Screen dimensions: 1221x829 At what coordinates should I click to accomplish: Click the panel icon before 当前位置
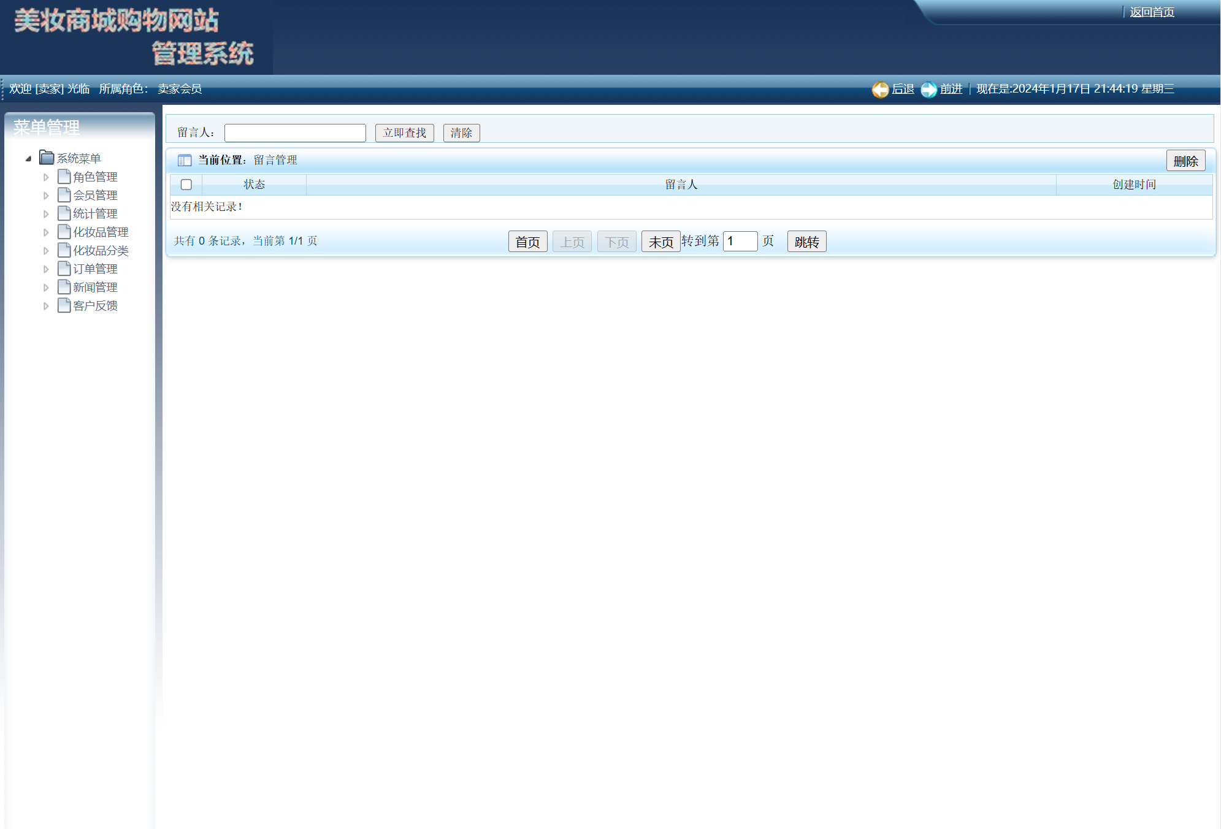(185, 160)
